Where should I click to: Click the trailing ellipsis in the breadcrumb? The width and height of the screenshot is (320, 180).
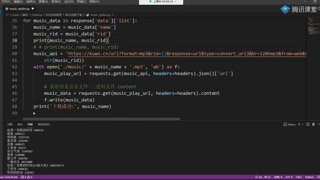point(115,15)
